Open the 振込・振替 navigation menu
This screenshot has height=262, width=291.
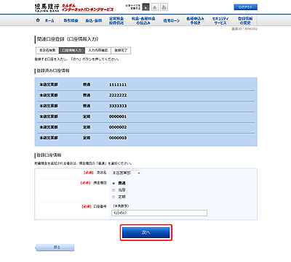click(x=94, y=21)
